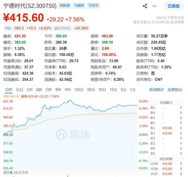Show the 60分 minute chart
188x177 pixels.
click(x=91, y=89)
